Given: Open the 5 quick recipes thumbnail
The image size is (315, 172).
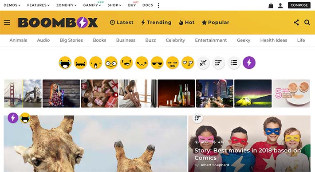Looking at the screenshot, I should [x=291, y=94].
